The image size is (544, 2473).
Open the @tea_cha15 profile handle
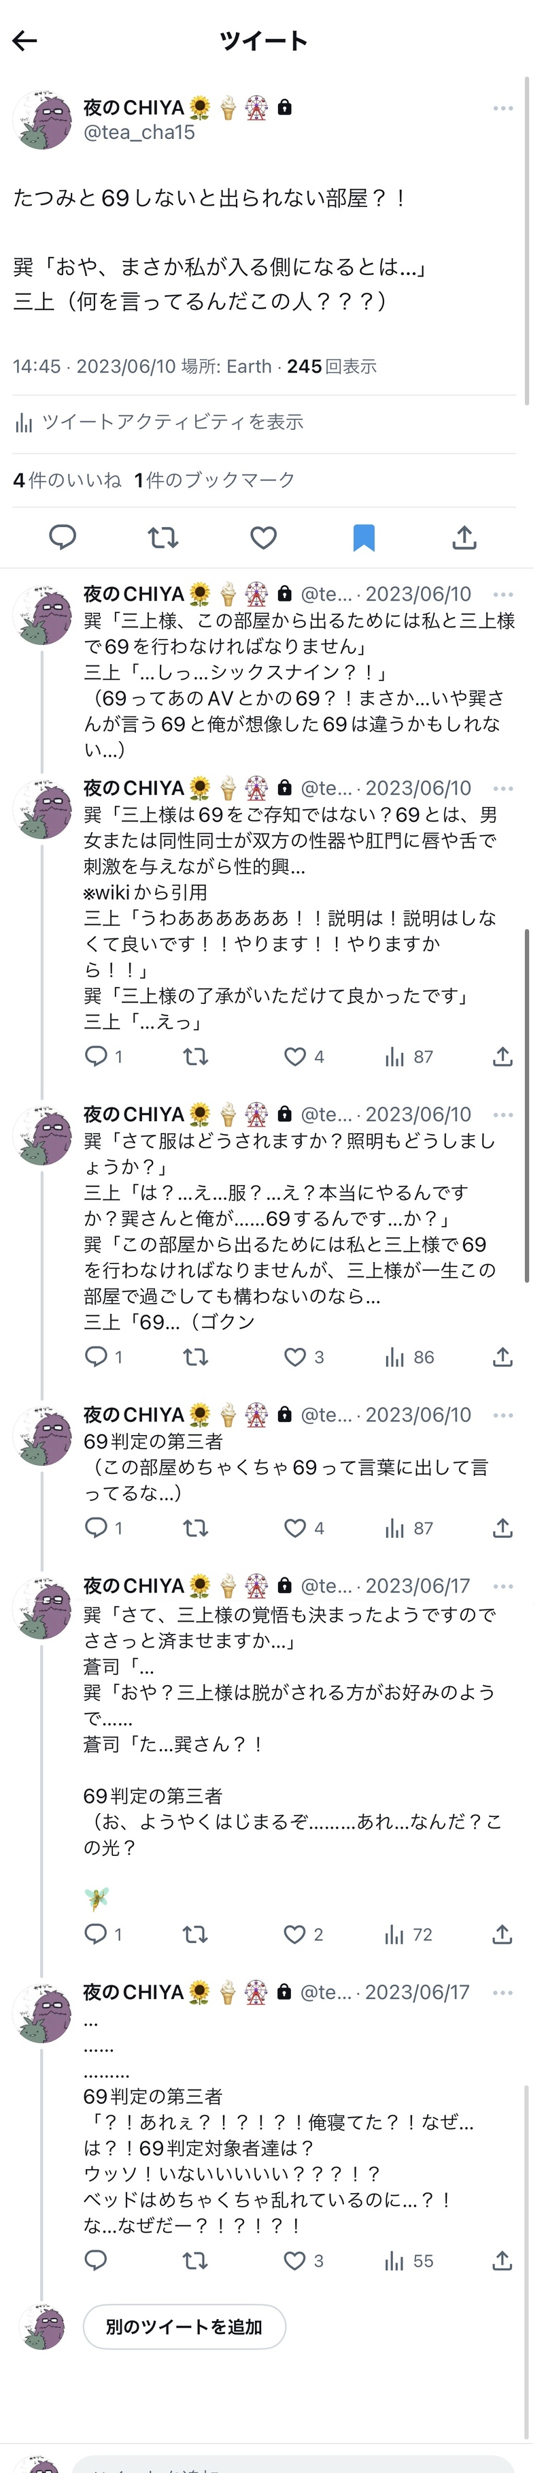tap(139, 133)
